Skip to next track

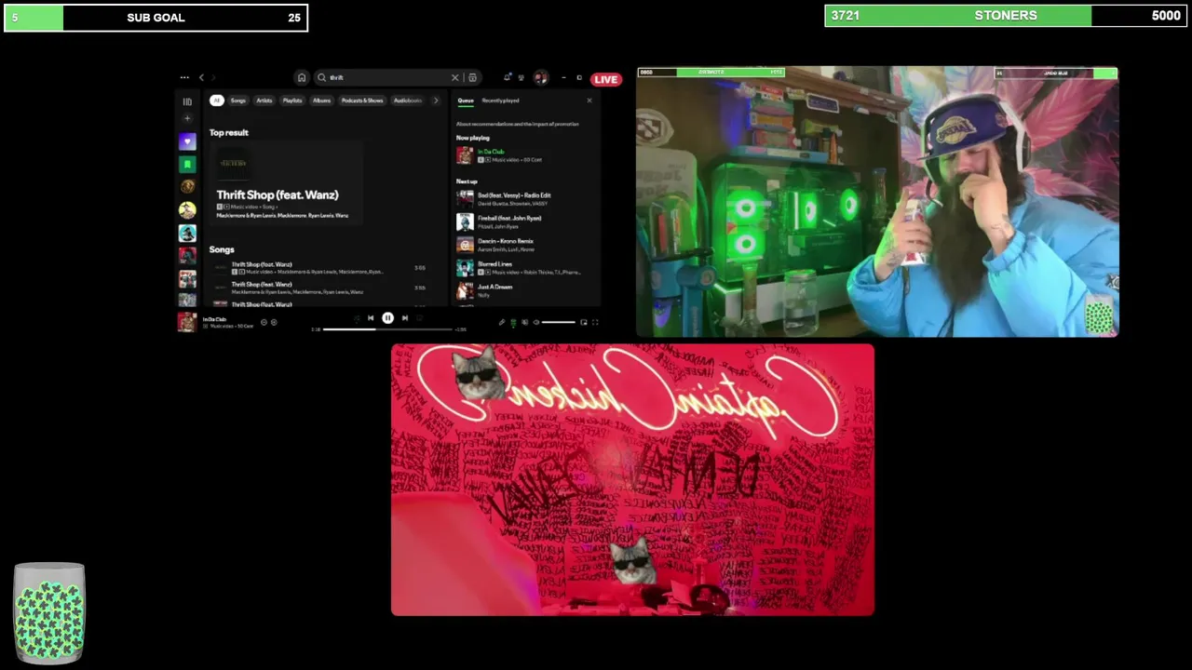click(x=404, y=317)
